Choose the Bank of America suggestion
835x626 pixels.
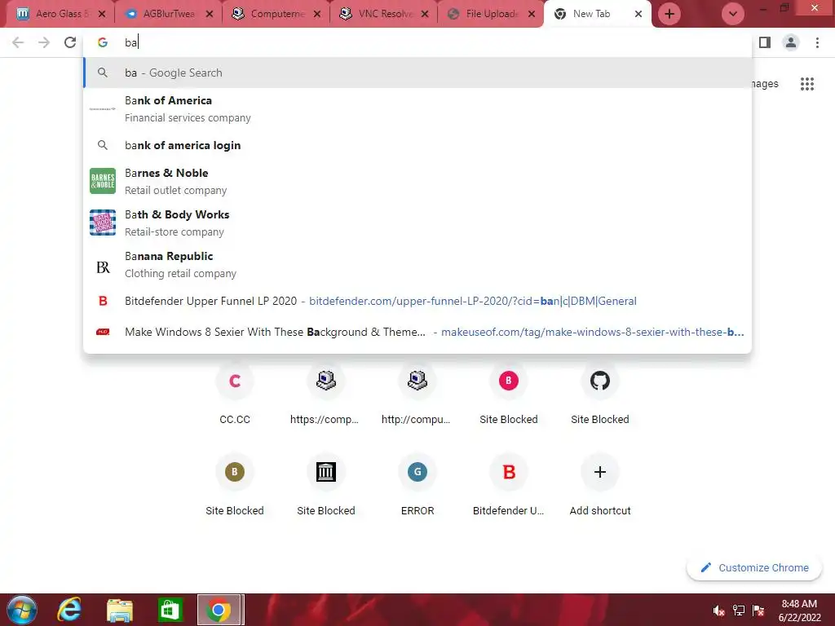click(x=417, y=108)
